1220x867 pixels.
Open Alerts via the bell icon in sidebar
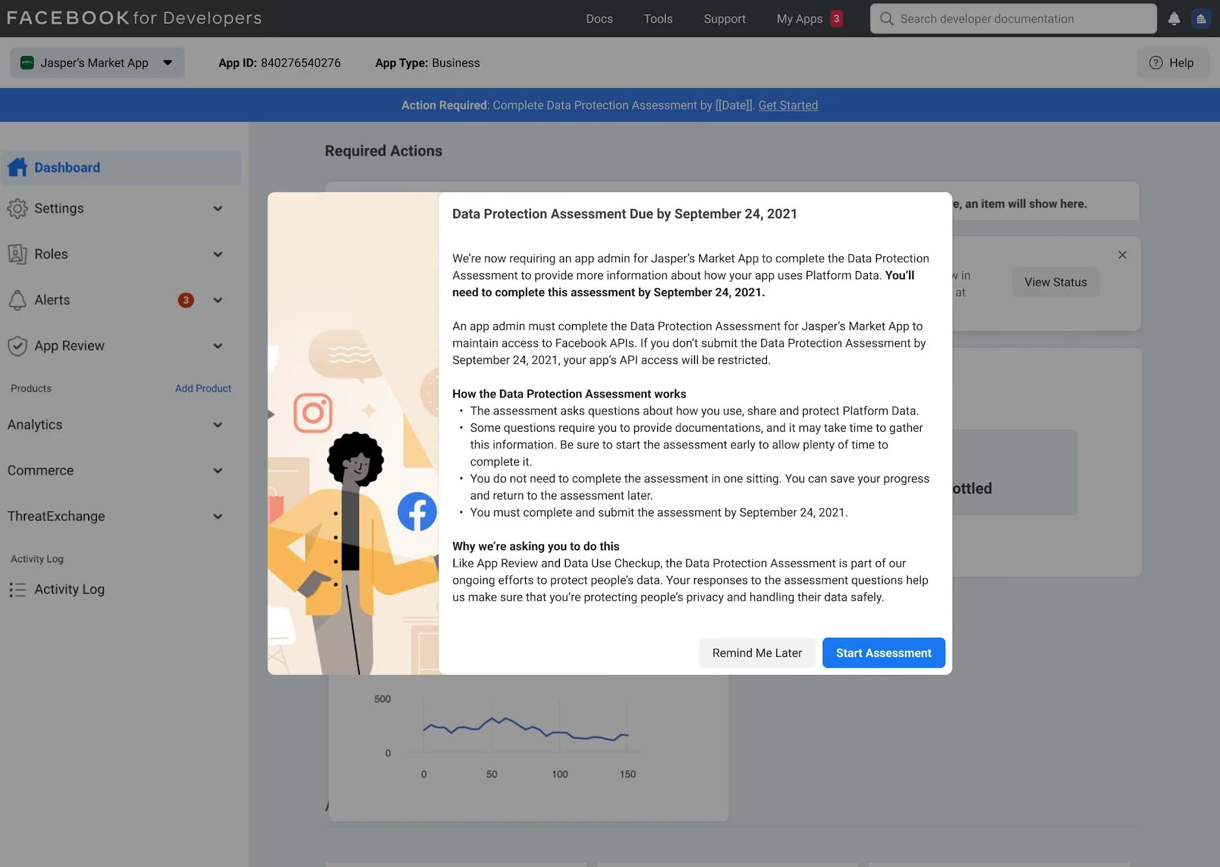click(x=18, y=300)
